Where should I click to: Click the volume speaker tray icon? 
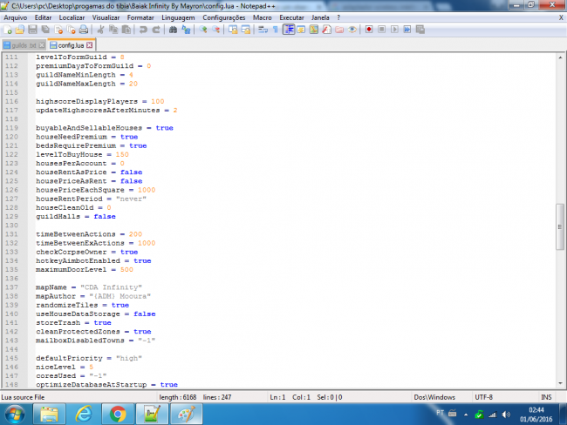506,415
